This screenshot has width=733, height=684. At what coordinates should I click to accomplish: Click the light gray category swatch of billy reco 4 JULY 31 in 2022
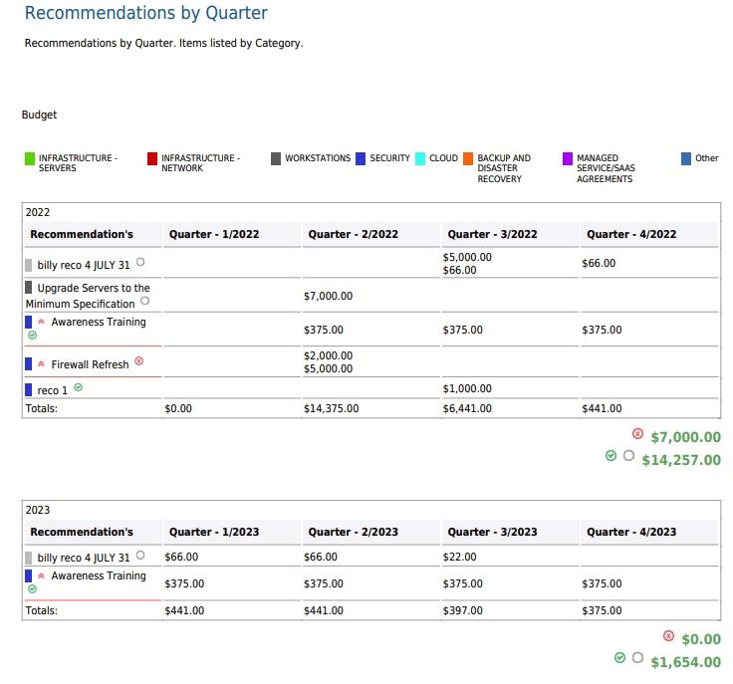point(29,266)
